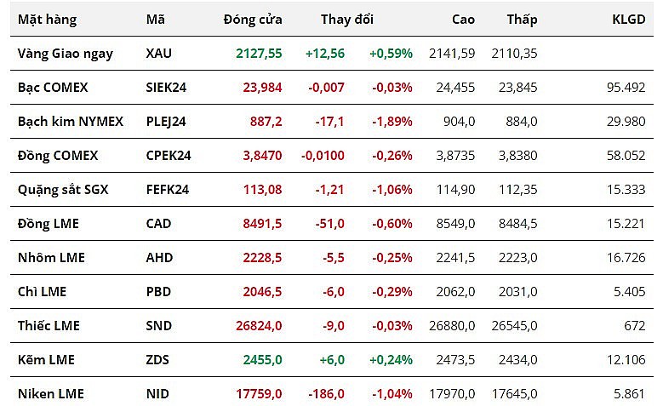Viewport: 663px width, 406px height.
Task: Open the "Nhôm LME" row
Action: point(52,257)
